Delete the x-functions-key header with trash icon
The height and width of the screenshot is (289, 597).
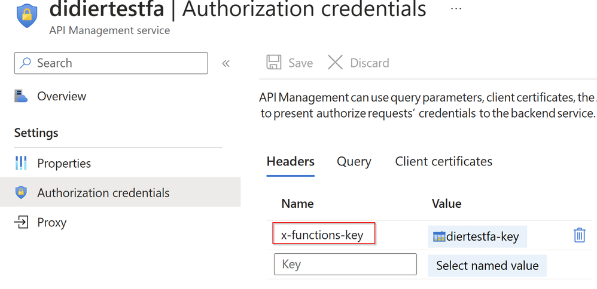[x=579, y=235]
